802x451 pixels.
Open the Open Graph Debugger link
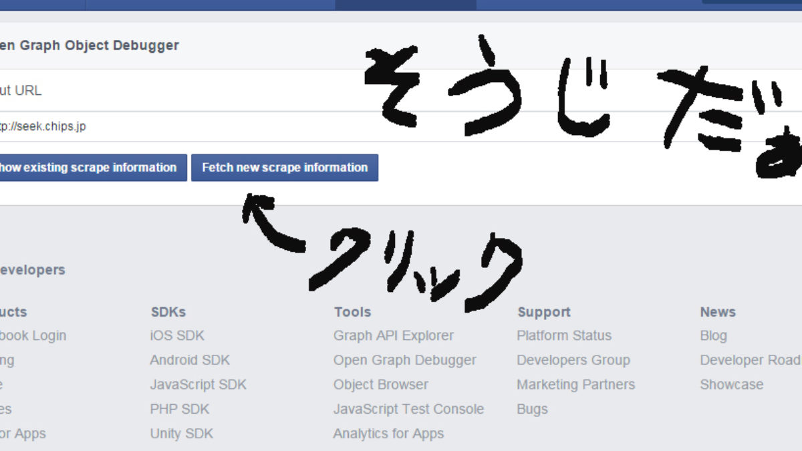405,360
